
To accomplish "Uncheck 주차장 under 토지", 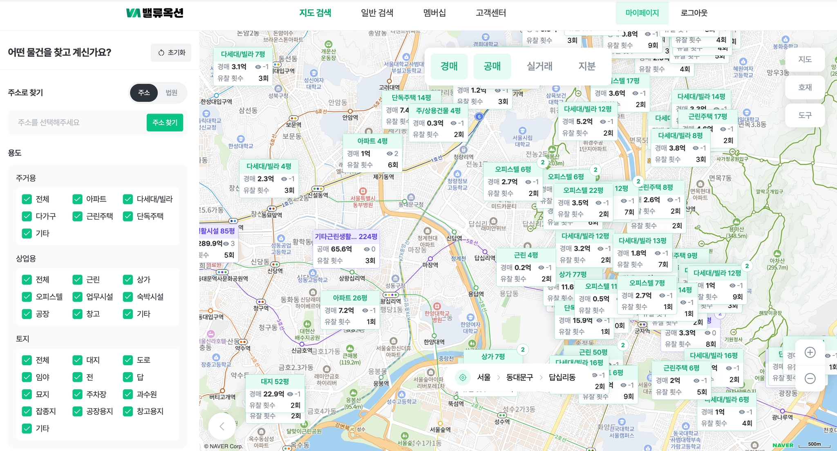I will click(77, 394).
